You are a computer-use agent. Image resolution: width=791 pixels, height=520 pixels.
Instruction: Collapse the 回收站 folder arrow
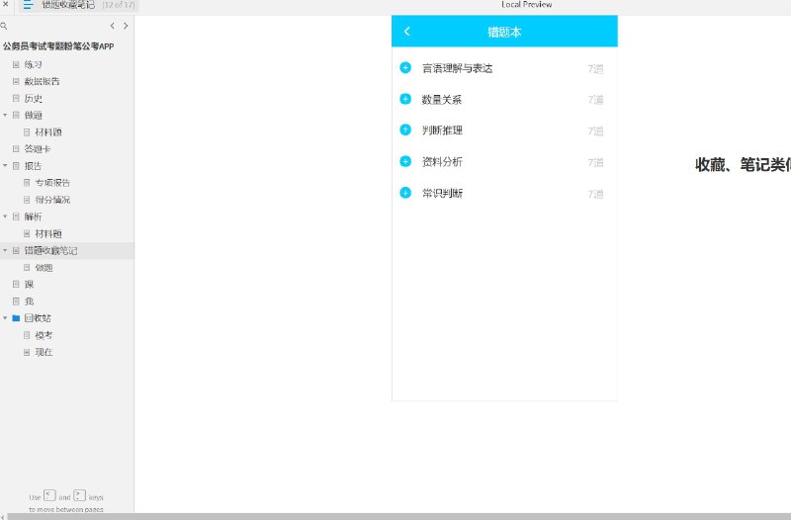[x=5, y=317]
